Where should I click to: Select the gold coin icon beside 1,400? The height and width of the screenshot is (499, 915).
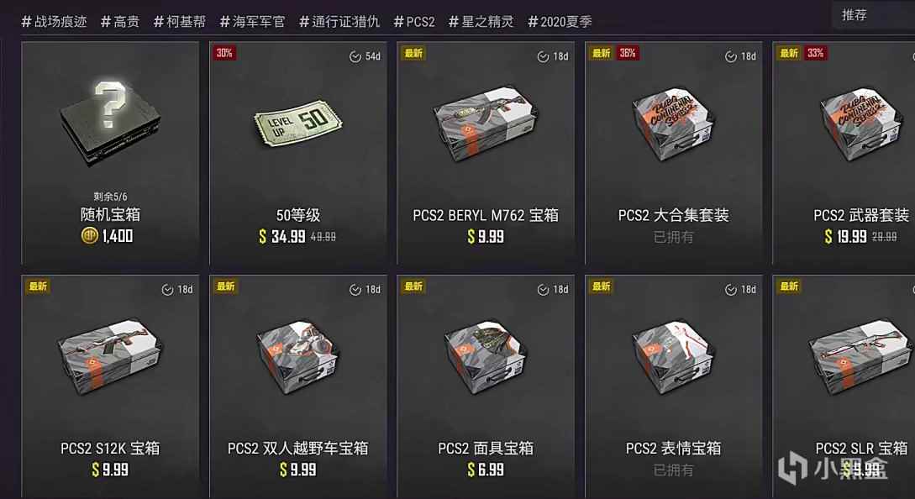pos(89,236)
